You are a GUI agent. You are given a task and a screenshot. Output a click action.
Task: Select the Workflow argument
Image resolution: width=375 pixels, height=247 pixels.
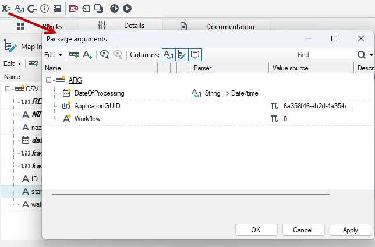pyautogui.click(x=87, y=119)
